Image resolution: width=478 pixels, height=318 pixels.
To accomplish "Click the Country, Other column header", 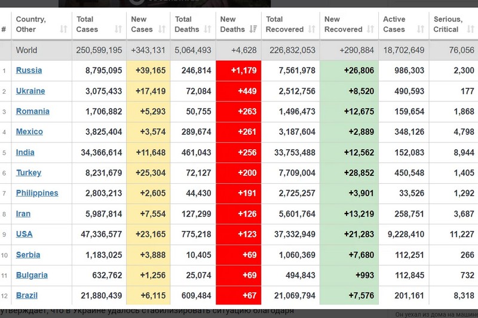I will [x=42, y=26].
